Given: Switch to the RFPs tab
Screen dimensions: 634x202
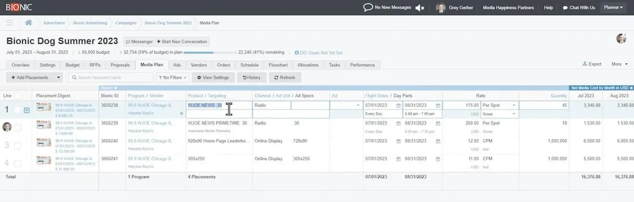Looking at the screenshot, I should click(95, 65).
